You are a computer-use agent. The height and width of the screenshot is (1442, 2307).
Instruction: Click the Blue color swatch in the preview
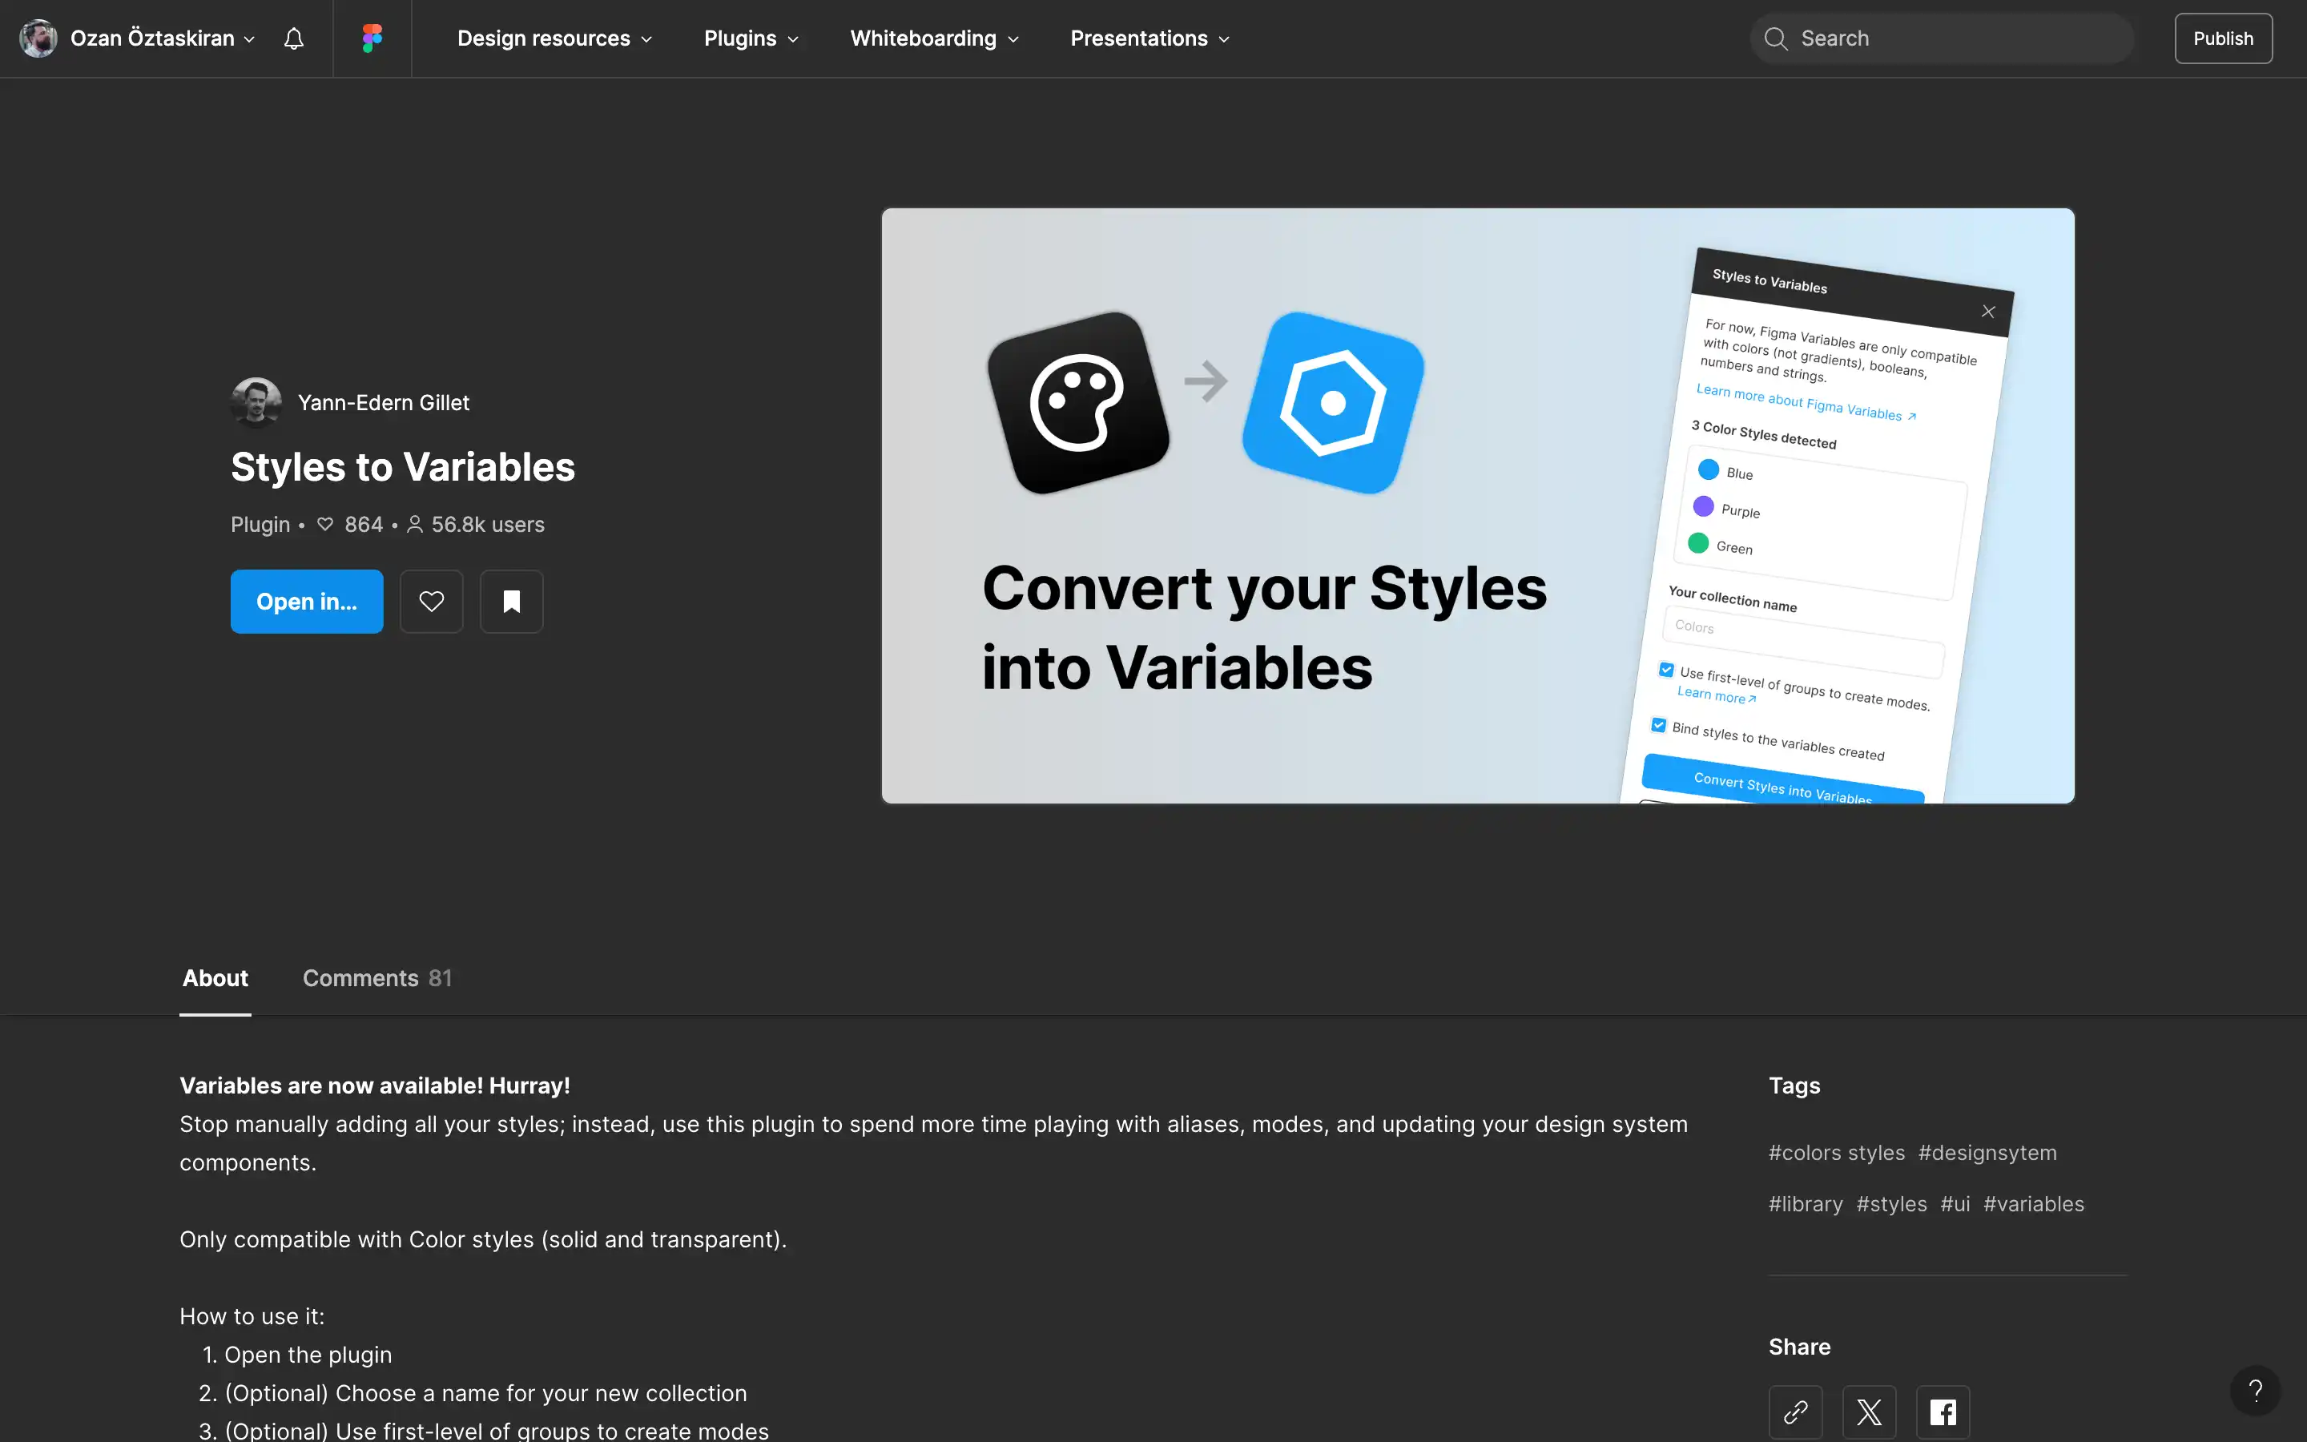[x=1709, y=469]
